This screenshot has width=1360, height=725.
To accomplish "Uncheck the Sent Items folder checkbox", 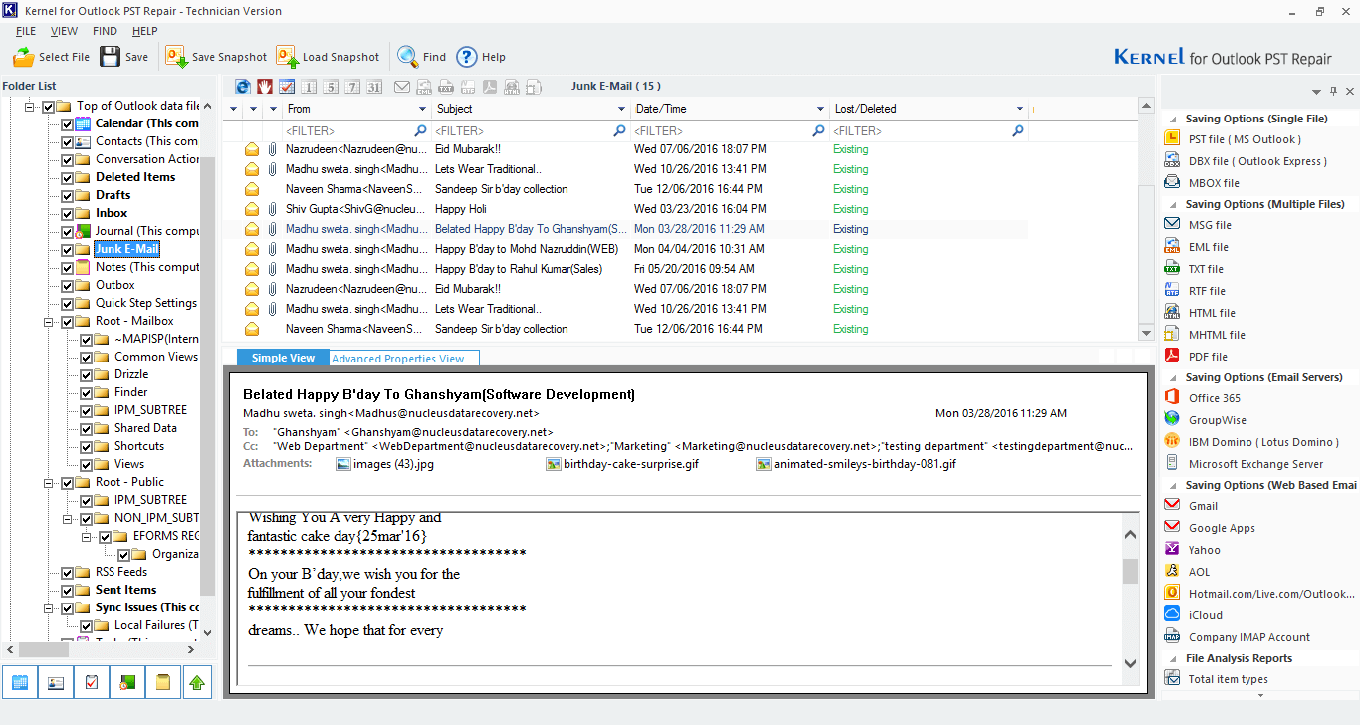I will pyautogui.click(x=67, y=589).
